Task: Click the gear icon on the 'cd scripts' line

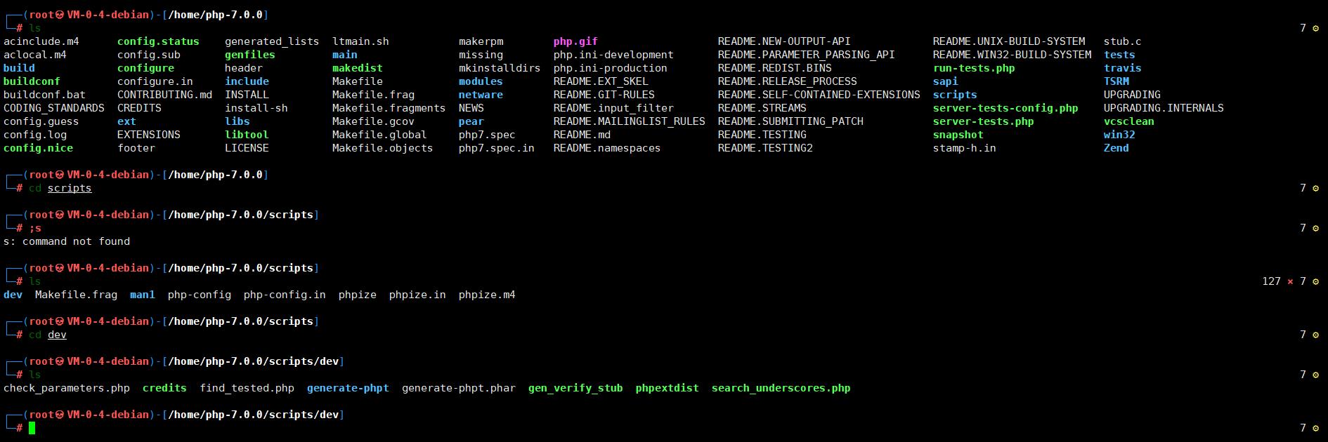Action: [x=1315, y=188]
